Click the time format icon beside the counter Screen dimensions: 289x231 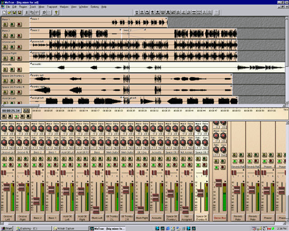(x=27, y=111)
